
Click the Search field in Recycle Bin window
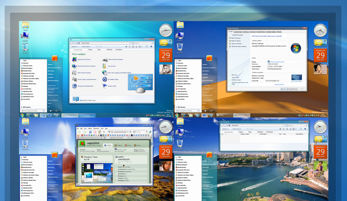pyautogui.click(x=298, y=126)
